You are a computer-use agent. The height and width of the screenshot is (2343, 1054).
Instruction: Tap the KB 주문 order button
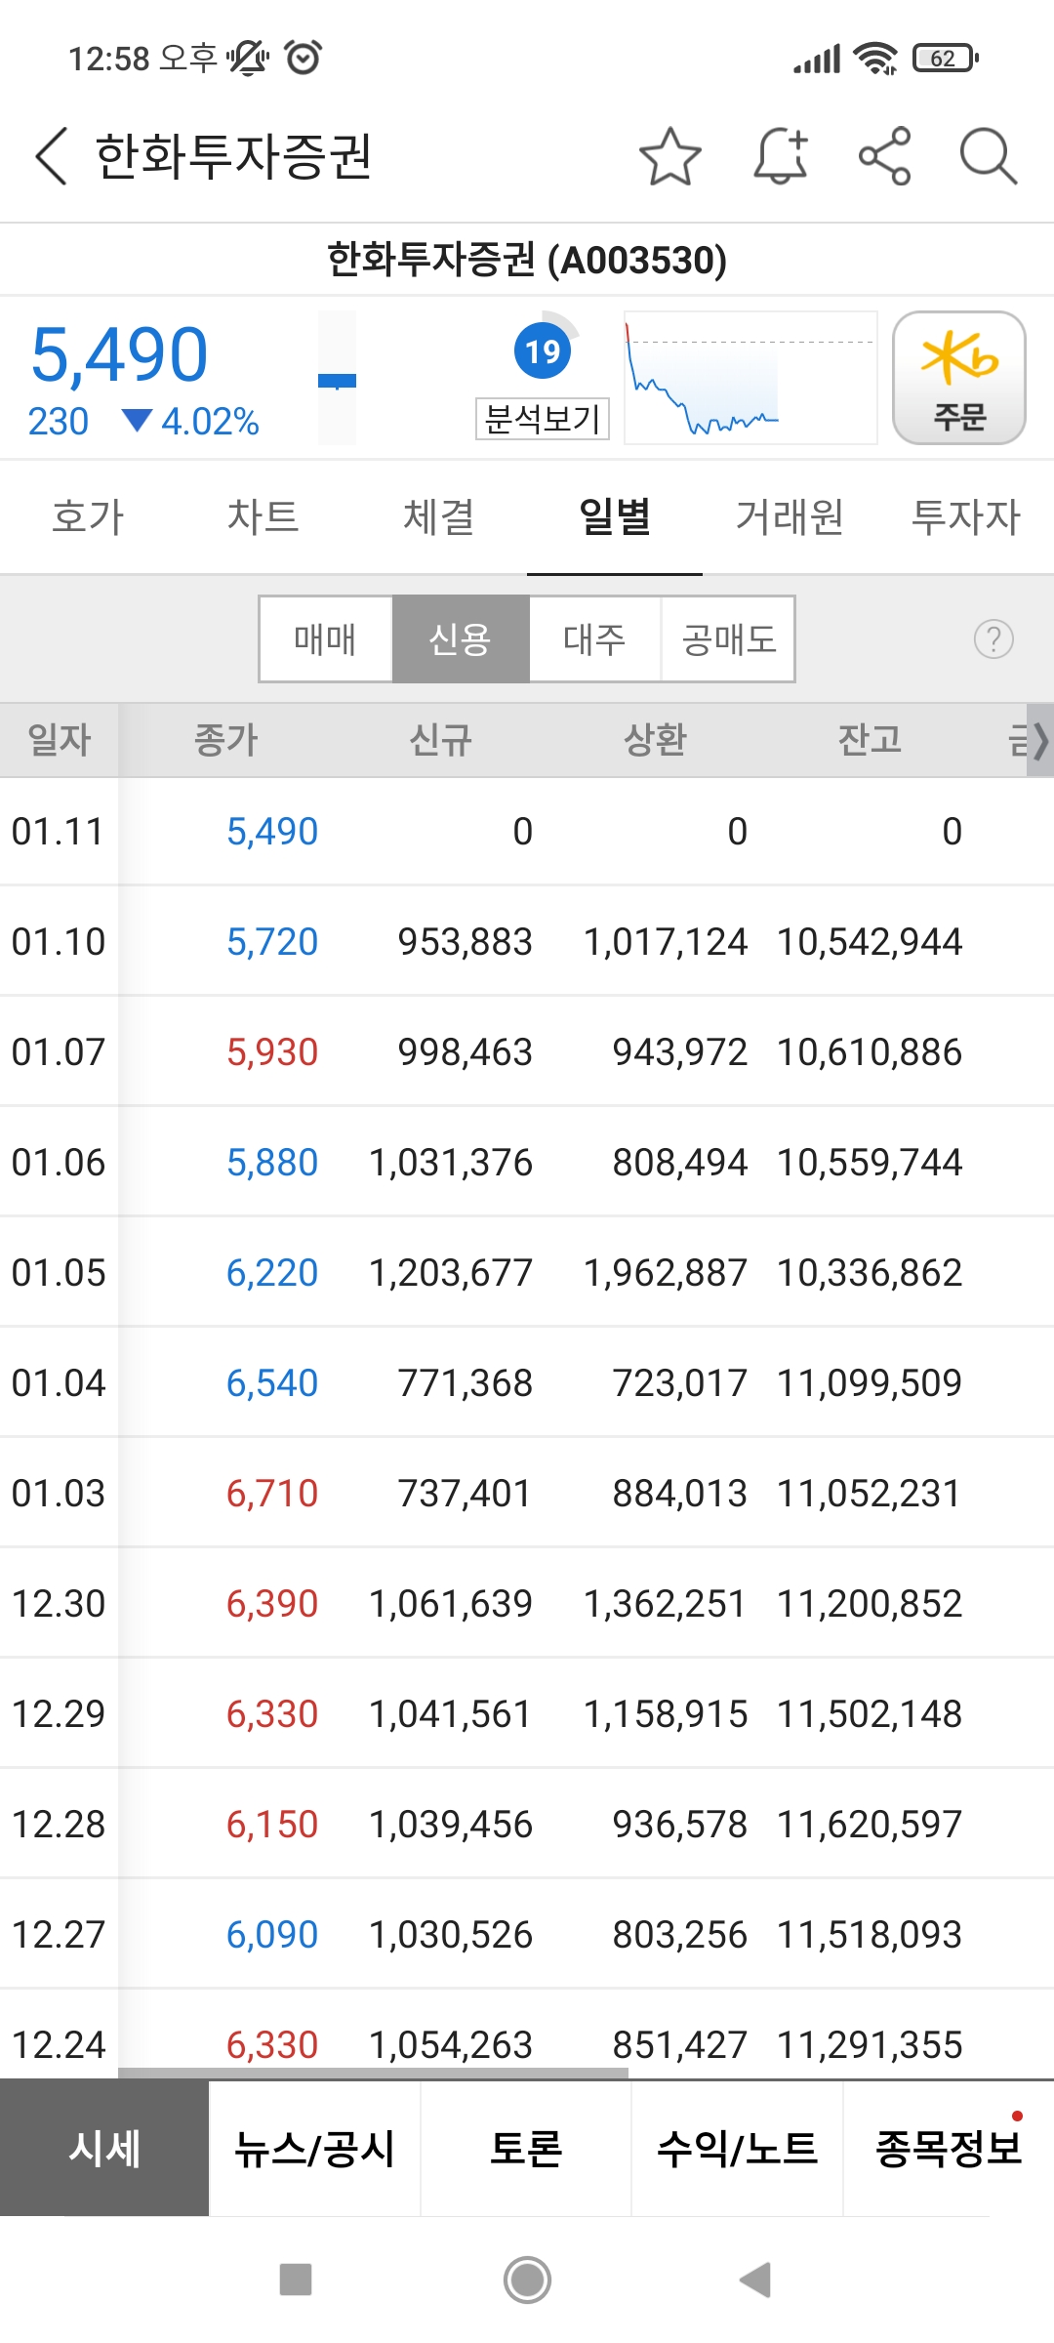959,378
